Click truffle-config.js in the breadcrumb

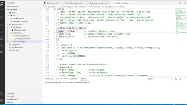[67, 7]
